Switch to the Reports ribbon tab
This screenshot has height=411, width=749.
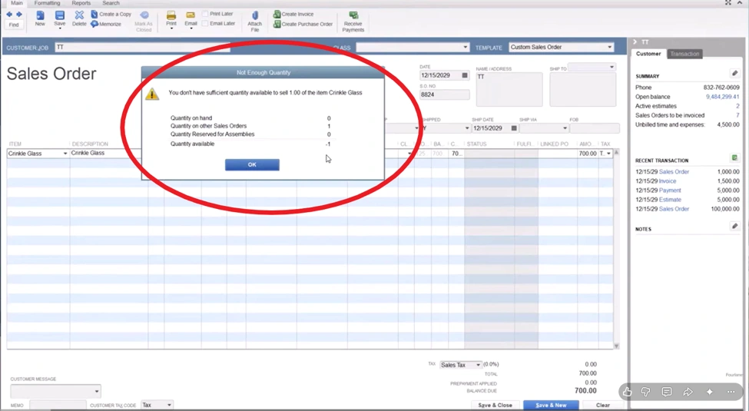[81, 3]
